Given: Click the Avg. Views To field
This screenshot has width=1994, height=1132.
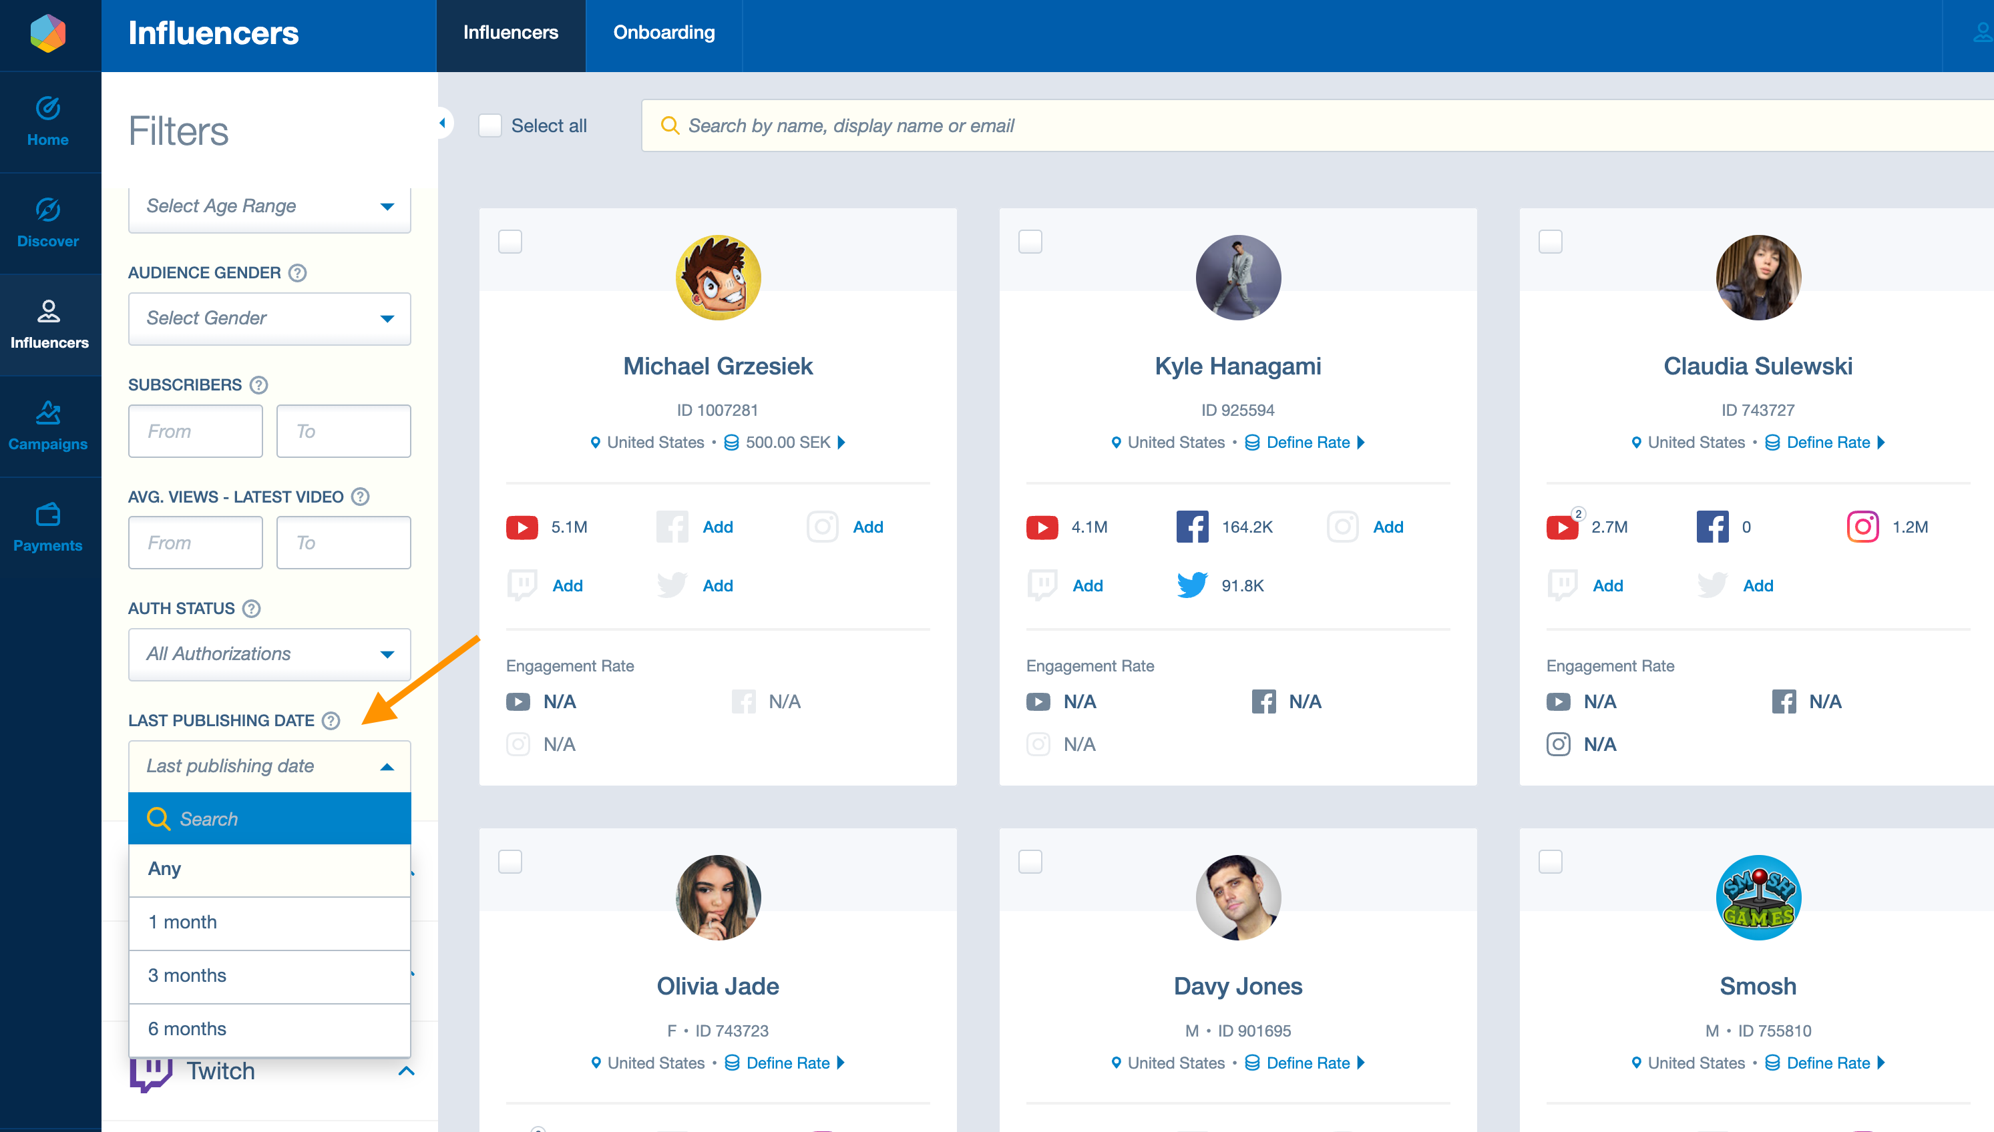Looking at the screenshot, I should tap(344, 543).
